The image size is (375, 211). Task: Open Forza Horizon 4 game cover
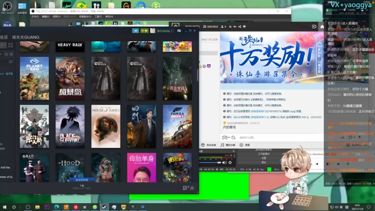point(177,126)
